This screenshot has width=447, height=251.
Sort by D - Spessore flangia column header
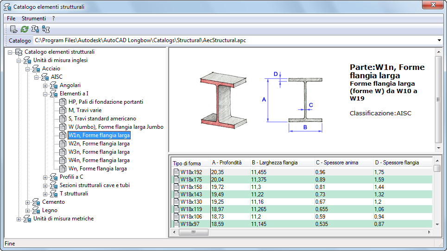click(x=403, y=163)
